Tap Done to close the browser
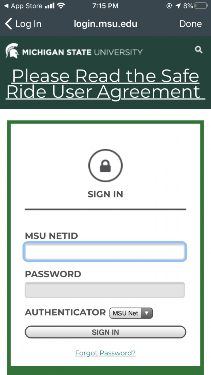This screenshot has width=211, height=375. tap(190, 23)
